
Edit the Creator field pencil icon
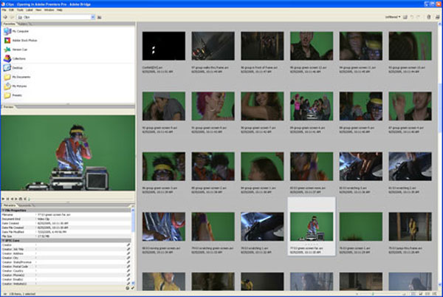tap(128, 245)
